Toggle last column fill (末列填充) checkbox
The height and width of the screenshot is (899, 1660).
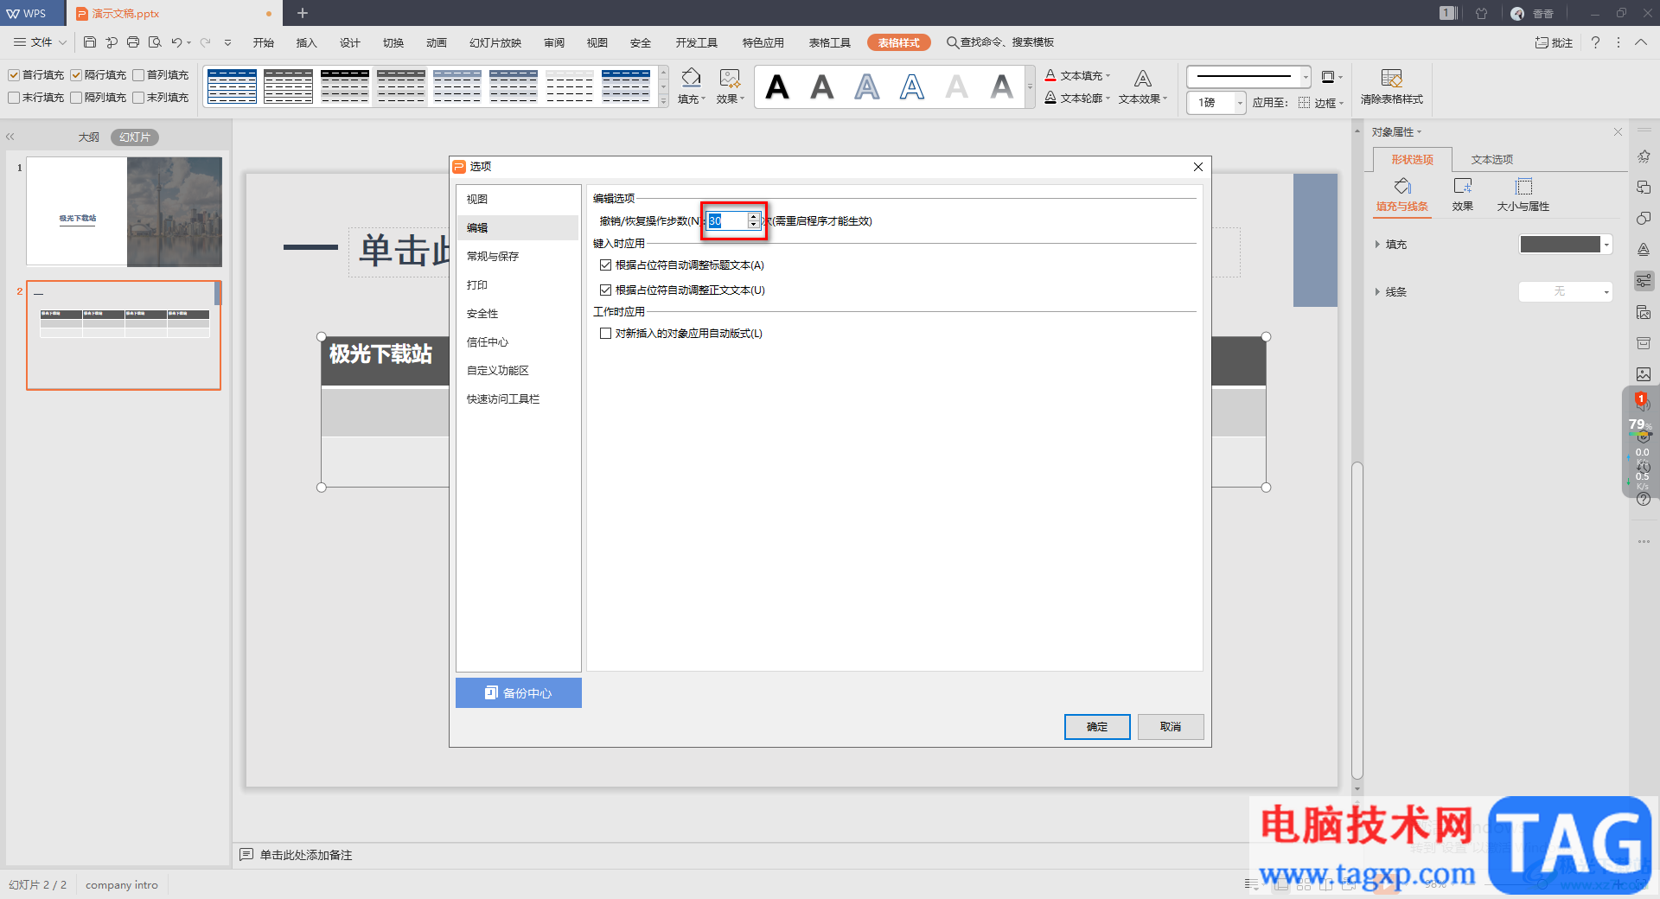[x=138, y=98]
